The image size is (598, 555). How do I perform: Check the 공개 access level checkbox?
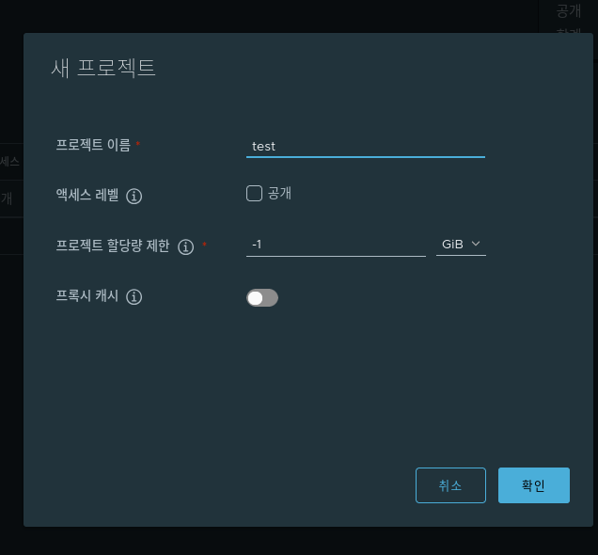click(x=254, y=193)
